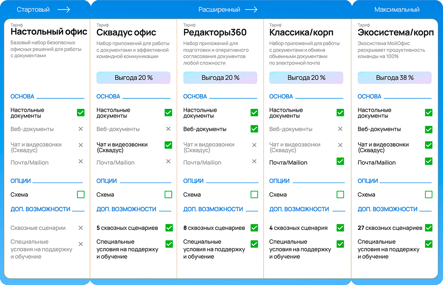Image resolution: width=443 pixels, height=285 pixels.
Task: Click Специальные условия cross in Настольный офис
Action: [81, 244]
